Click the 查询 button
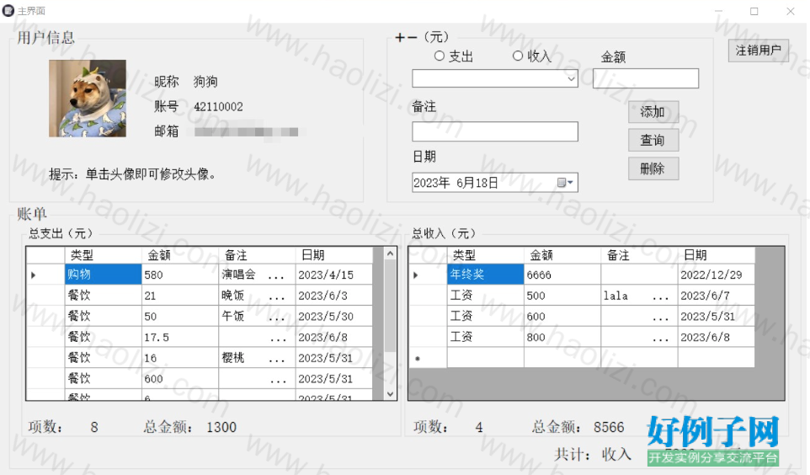Screen dimensions: 810x475 click(x=653, y=140)
